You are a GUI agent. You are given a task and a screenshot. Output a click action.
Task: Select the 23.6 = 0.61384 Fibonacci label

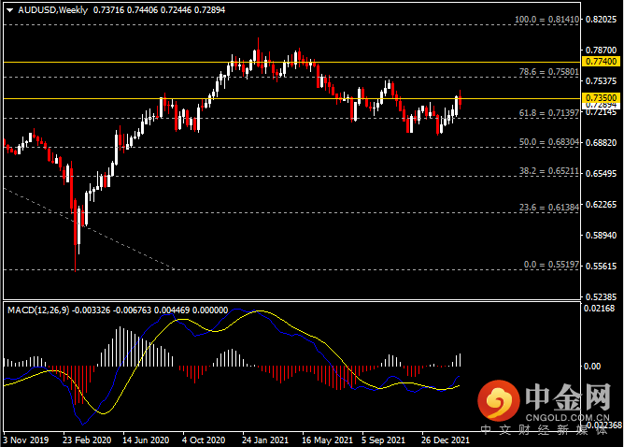tap(548, 208)
